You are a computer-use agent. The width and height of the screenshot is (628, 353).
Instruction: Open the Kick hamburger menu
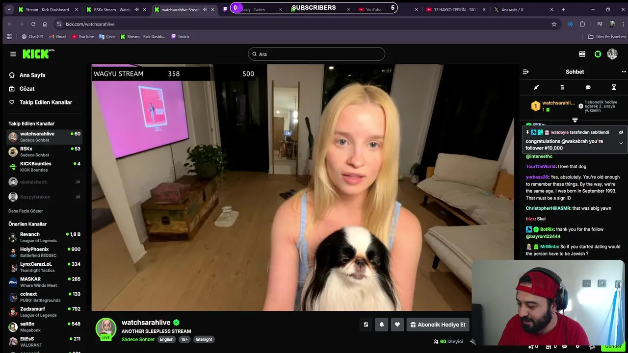pos(13,54)
